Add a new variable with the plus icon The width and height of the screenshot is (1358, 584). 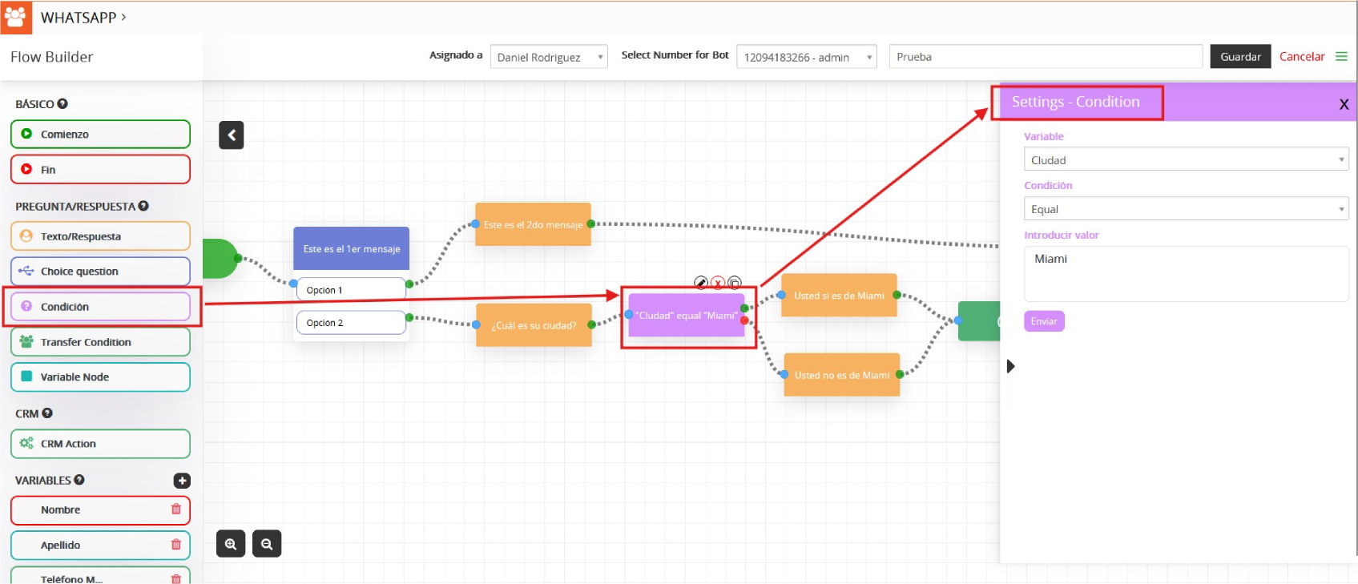tap(182, 481)
